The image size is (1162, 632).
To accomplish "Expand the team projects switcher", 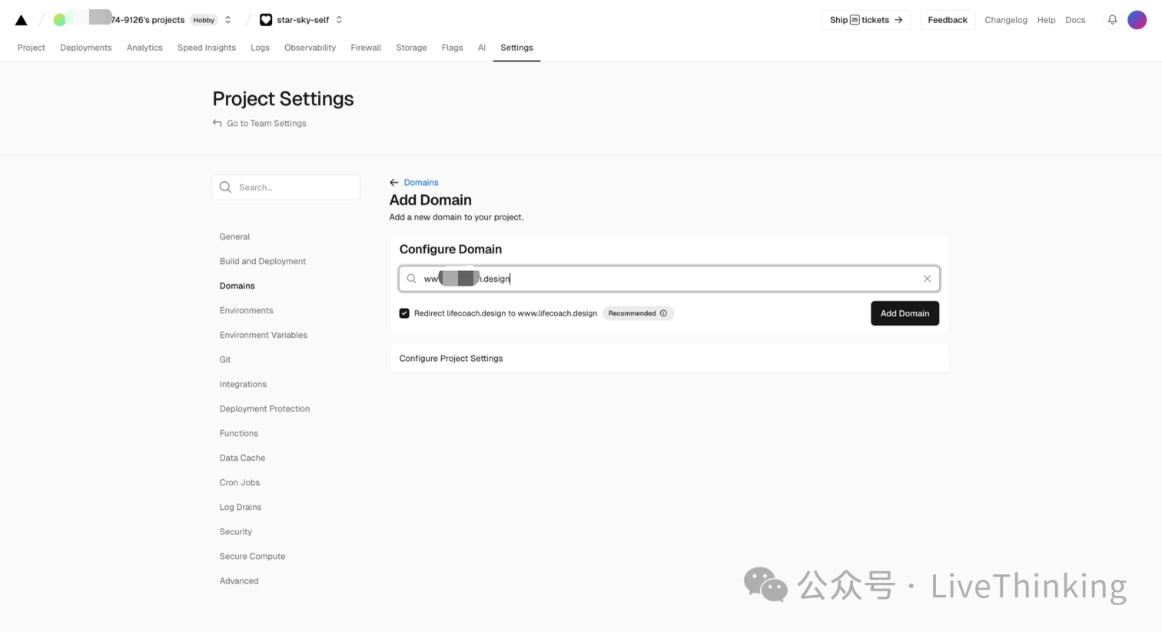I will coord(228,20).
